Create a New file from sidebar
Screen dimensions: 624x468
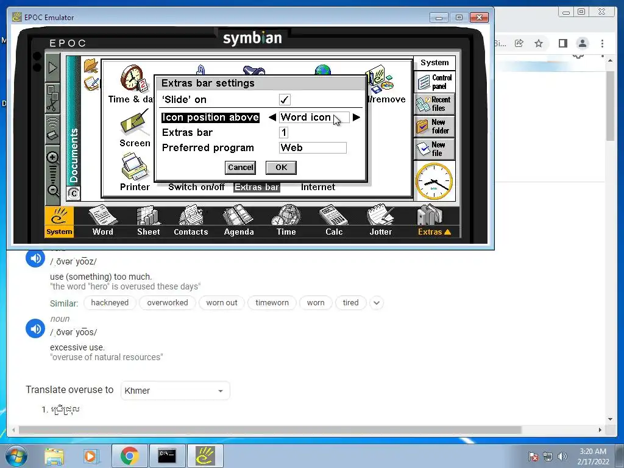click(x=434, y=149)
